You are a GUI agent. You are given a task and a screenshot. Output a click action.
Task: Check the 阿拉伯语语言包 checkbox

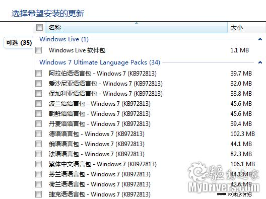38,74
